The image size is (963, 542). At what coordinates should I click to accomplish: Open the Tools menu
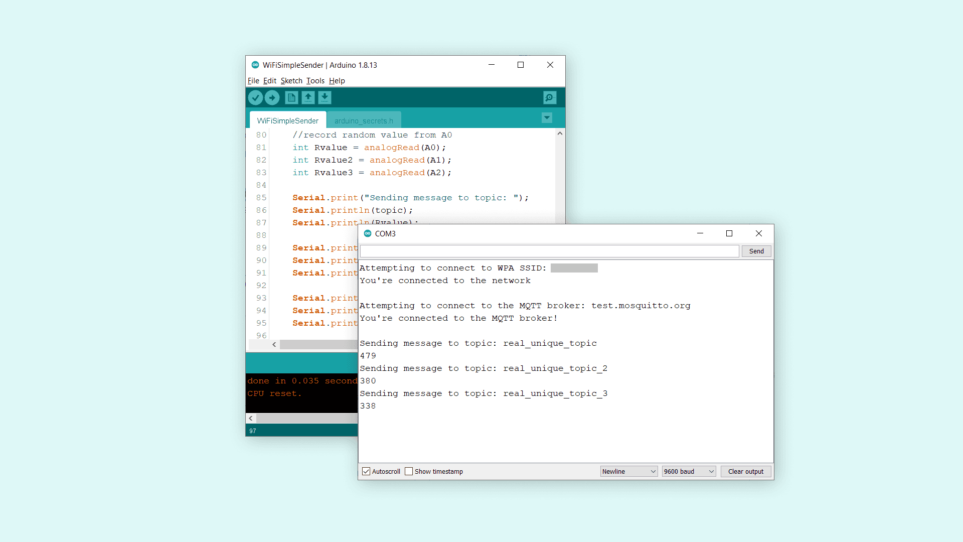tap(315, 81)
